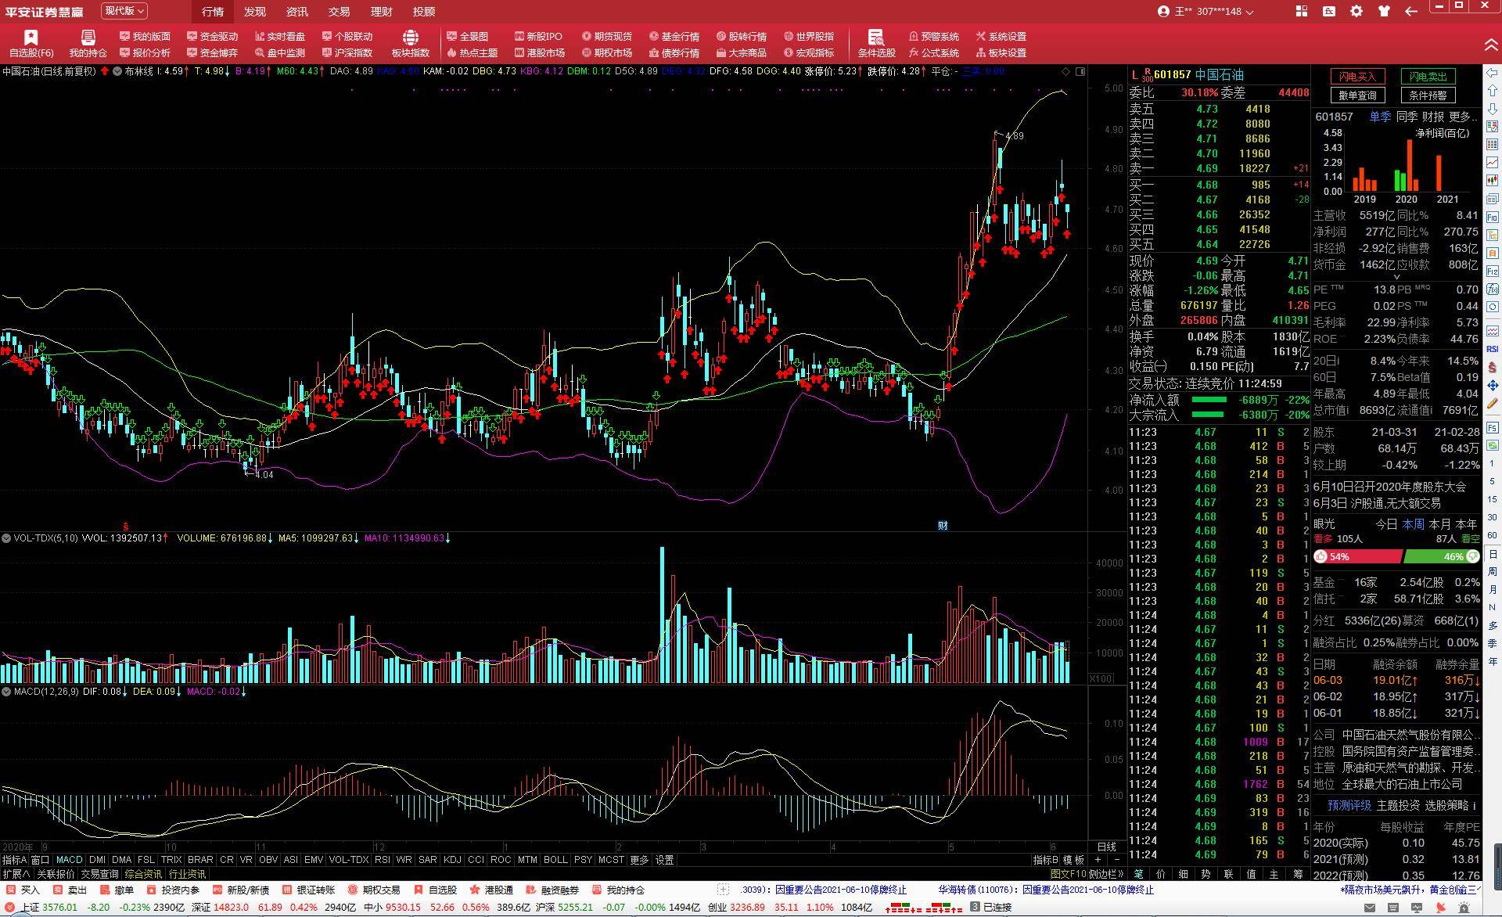Open 公式系统 formula system

933,53
